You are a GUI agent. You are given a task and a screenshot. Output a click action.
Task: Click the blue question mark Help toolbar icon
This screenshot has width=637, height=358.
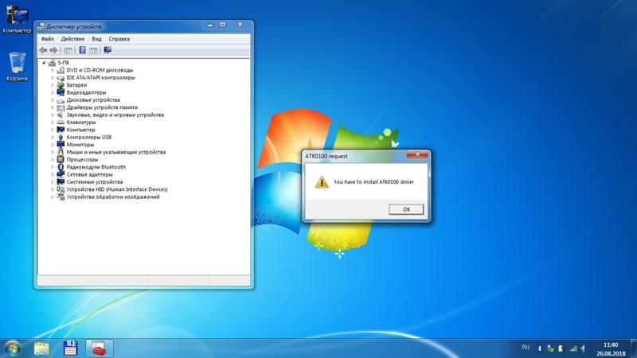[x=83, y=50]
